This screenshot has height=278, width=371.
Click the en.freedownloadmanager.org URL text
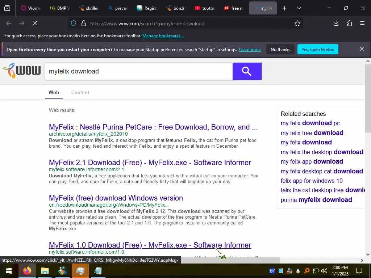(109, 205)
